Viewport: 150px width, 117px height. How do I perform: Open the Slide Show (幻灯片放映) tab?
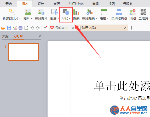76,4
